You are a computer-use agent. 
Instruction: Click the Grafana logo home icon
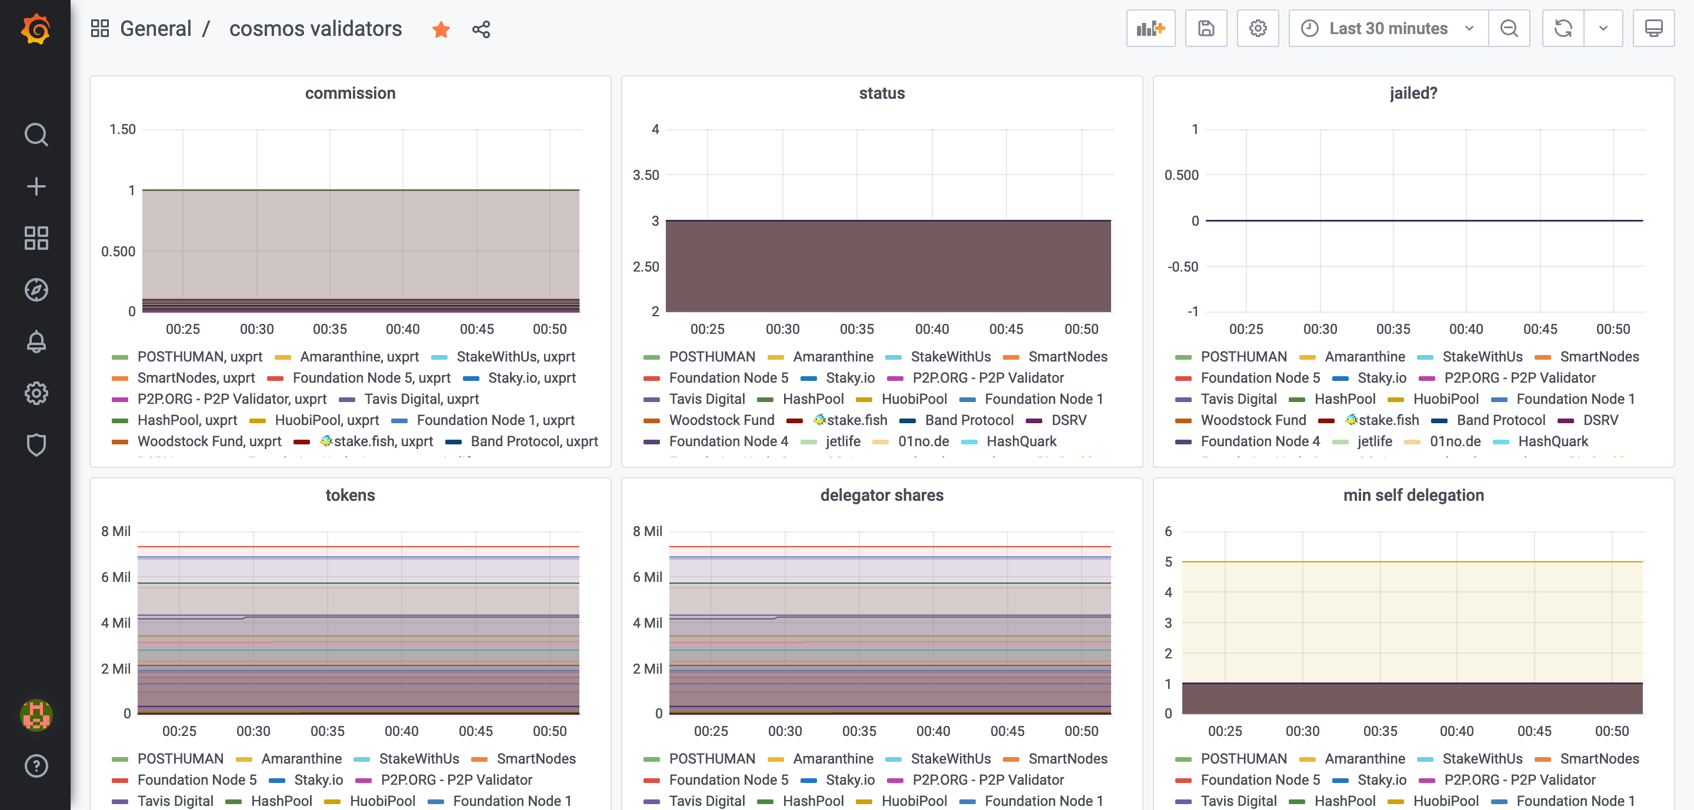tap(35, 29)
